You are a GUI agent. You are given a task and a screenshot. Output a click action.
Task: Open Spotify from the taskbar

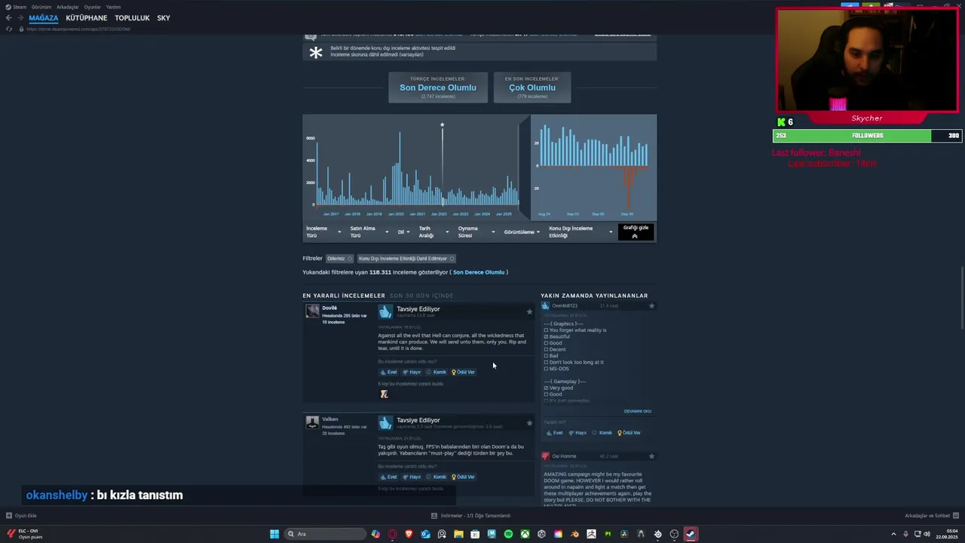point(508,534)
